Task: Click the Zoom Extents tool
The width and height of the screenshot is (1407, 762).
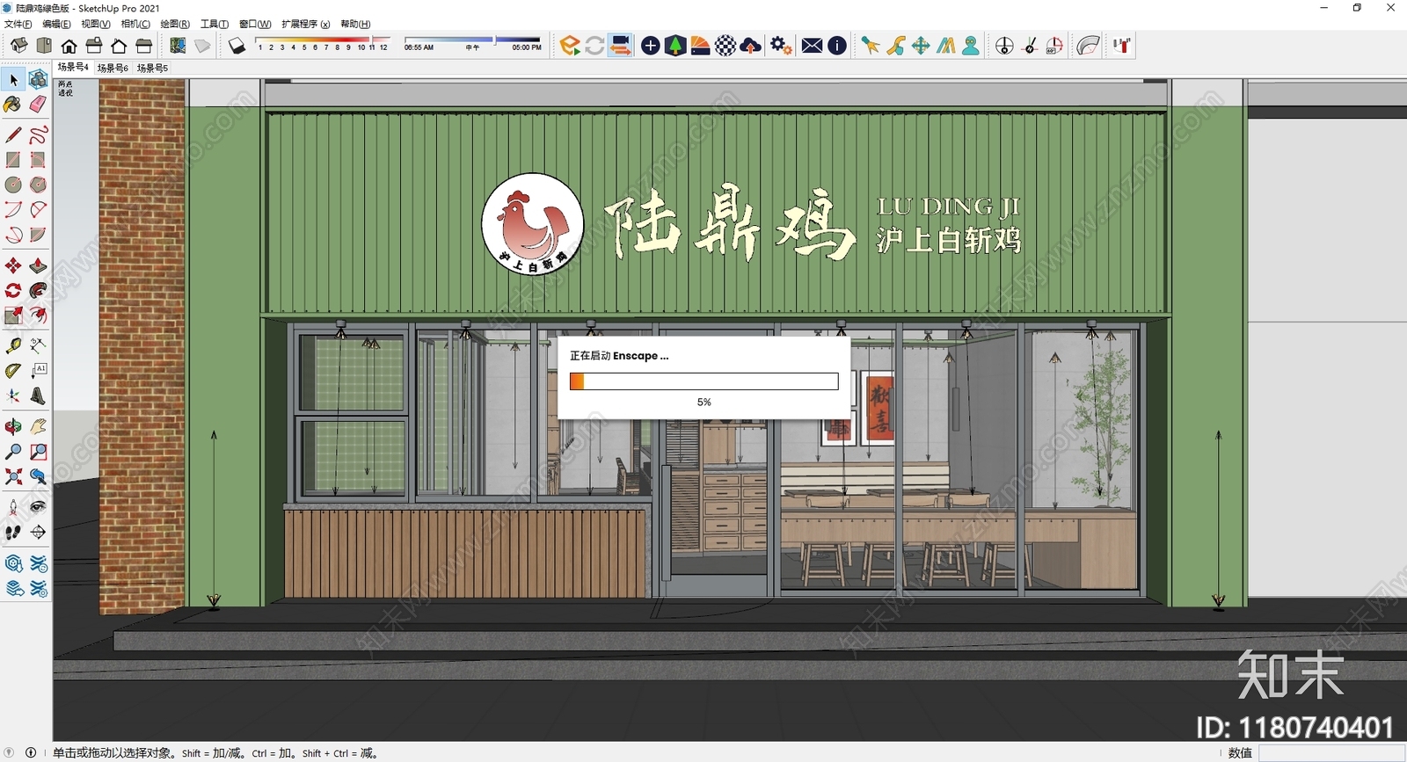Action: (13, 476)
